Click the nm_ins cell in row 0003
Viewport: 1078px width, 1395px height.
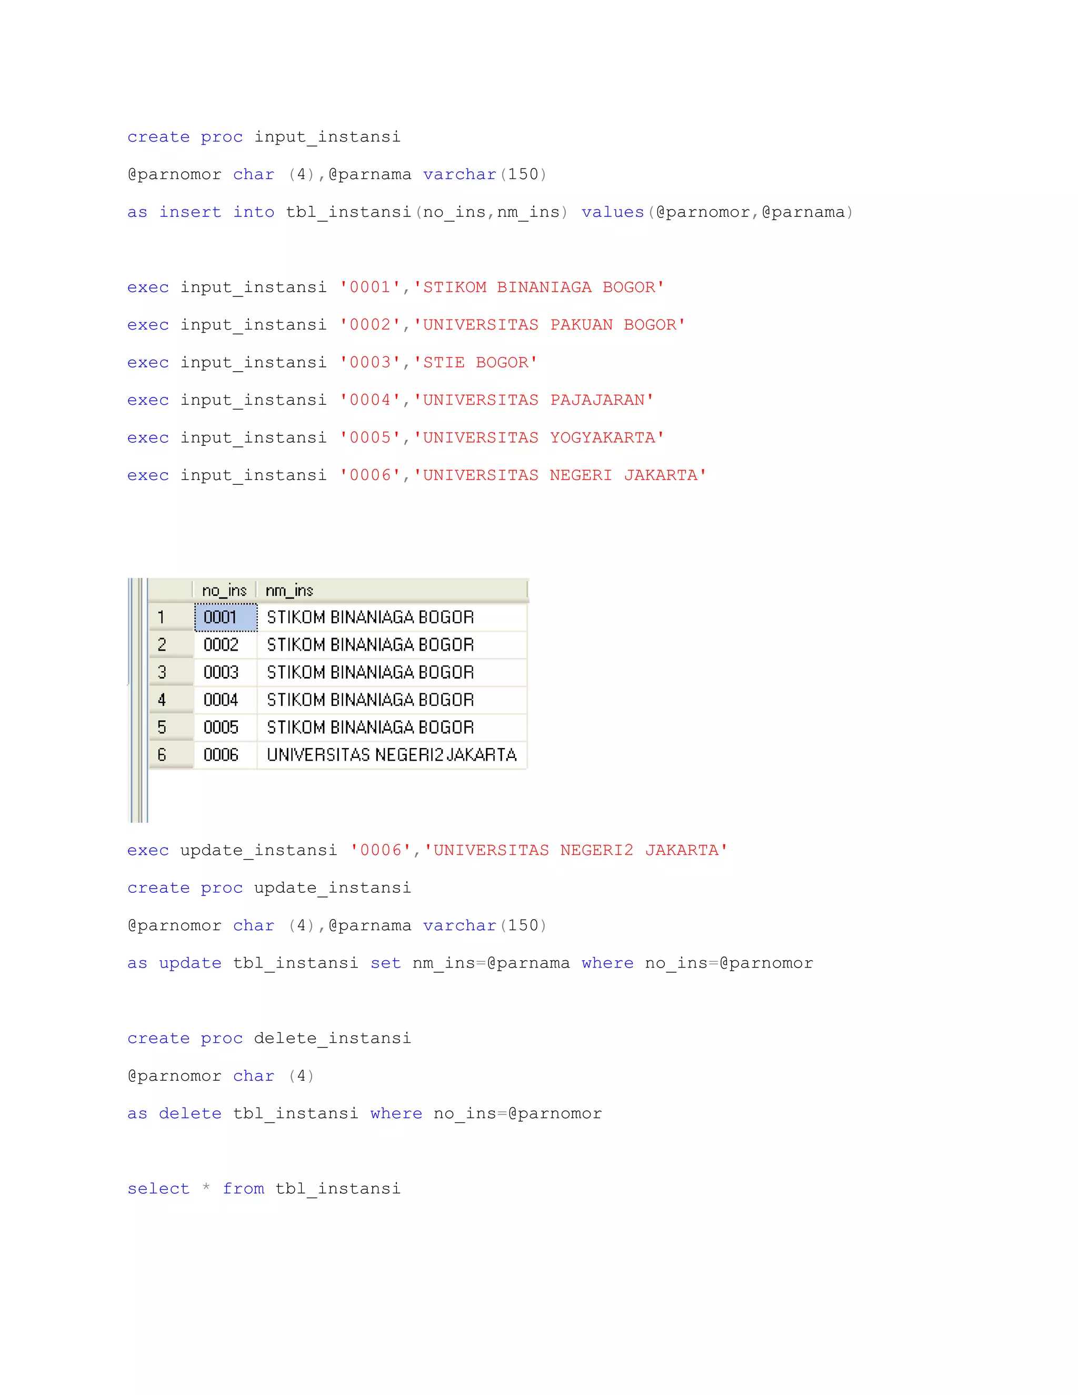pyautogui.click(x=392, y=673)
